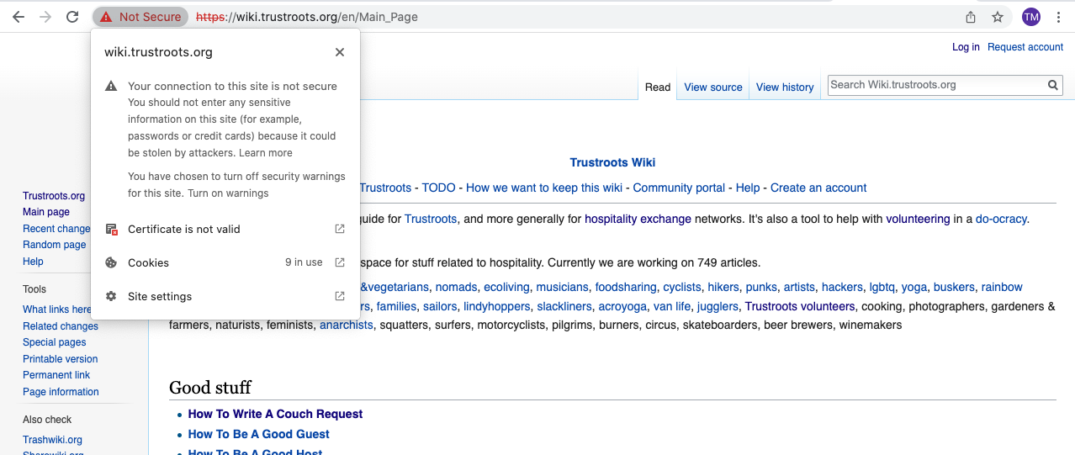Open Help in the sidebar

(33, 262)
